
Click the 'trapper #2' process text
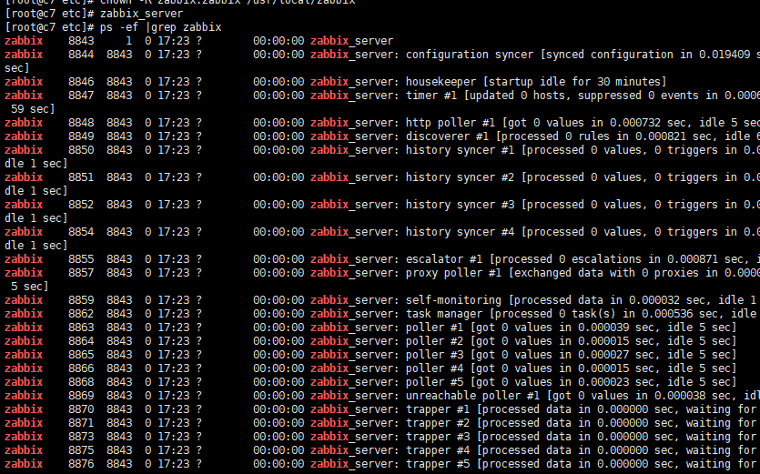(438, 423)
